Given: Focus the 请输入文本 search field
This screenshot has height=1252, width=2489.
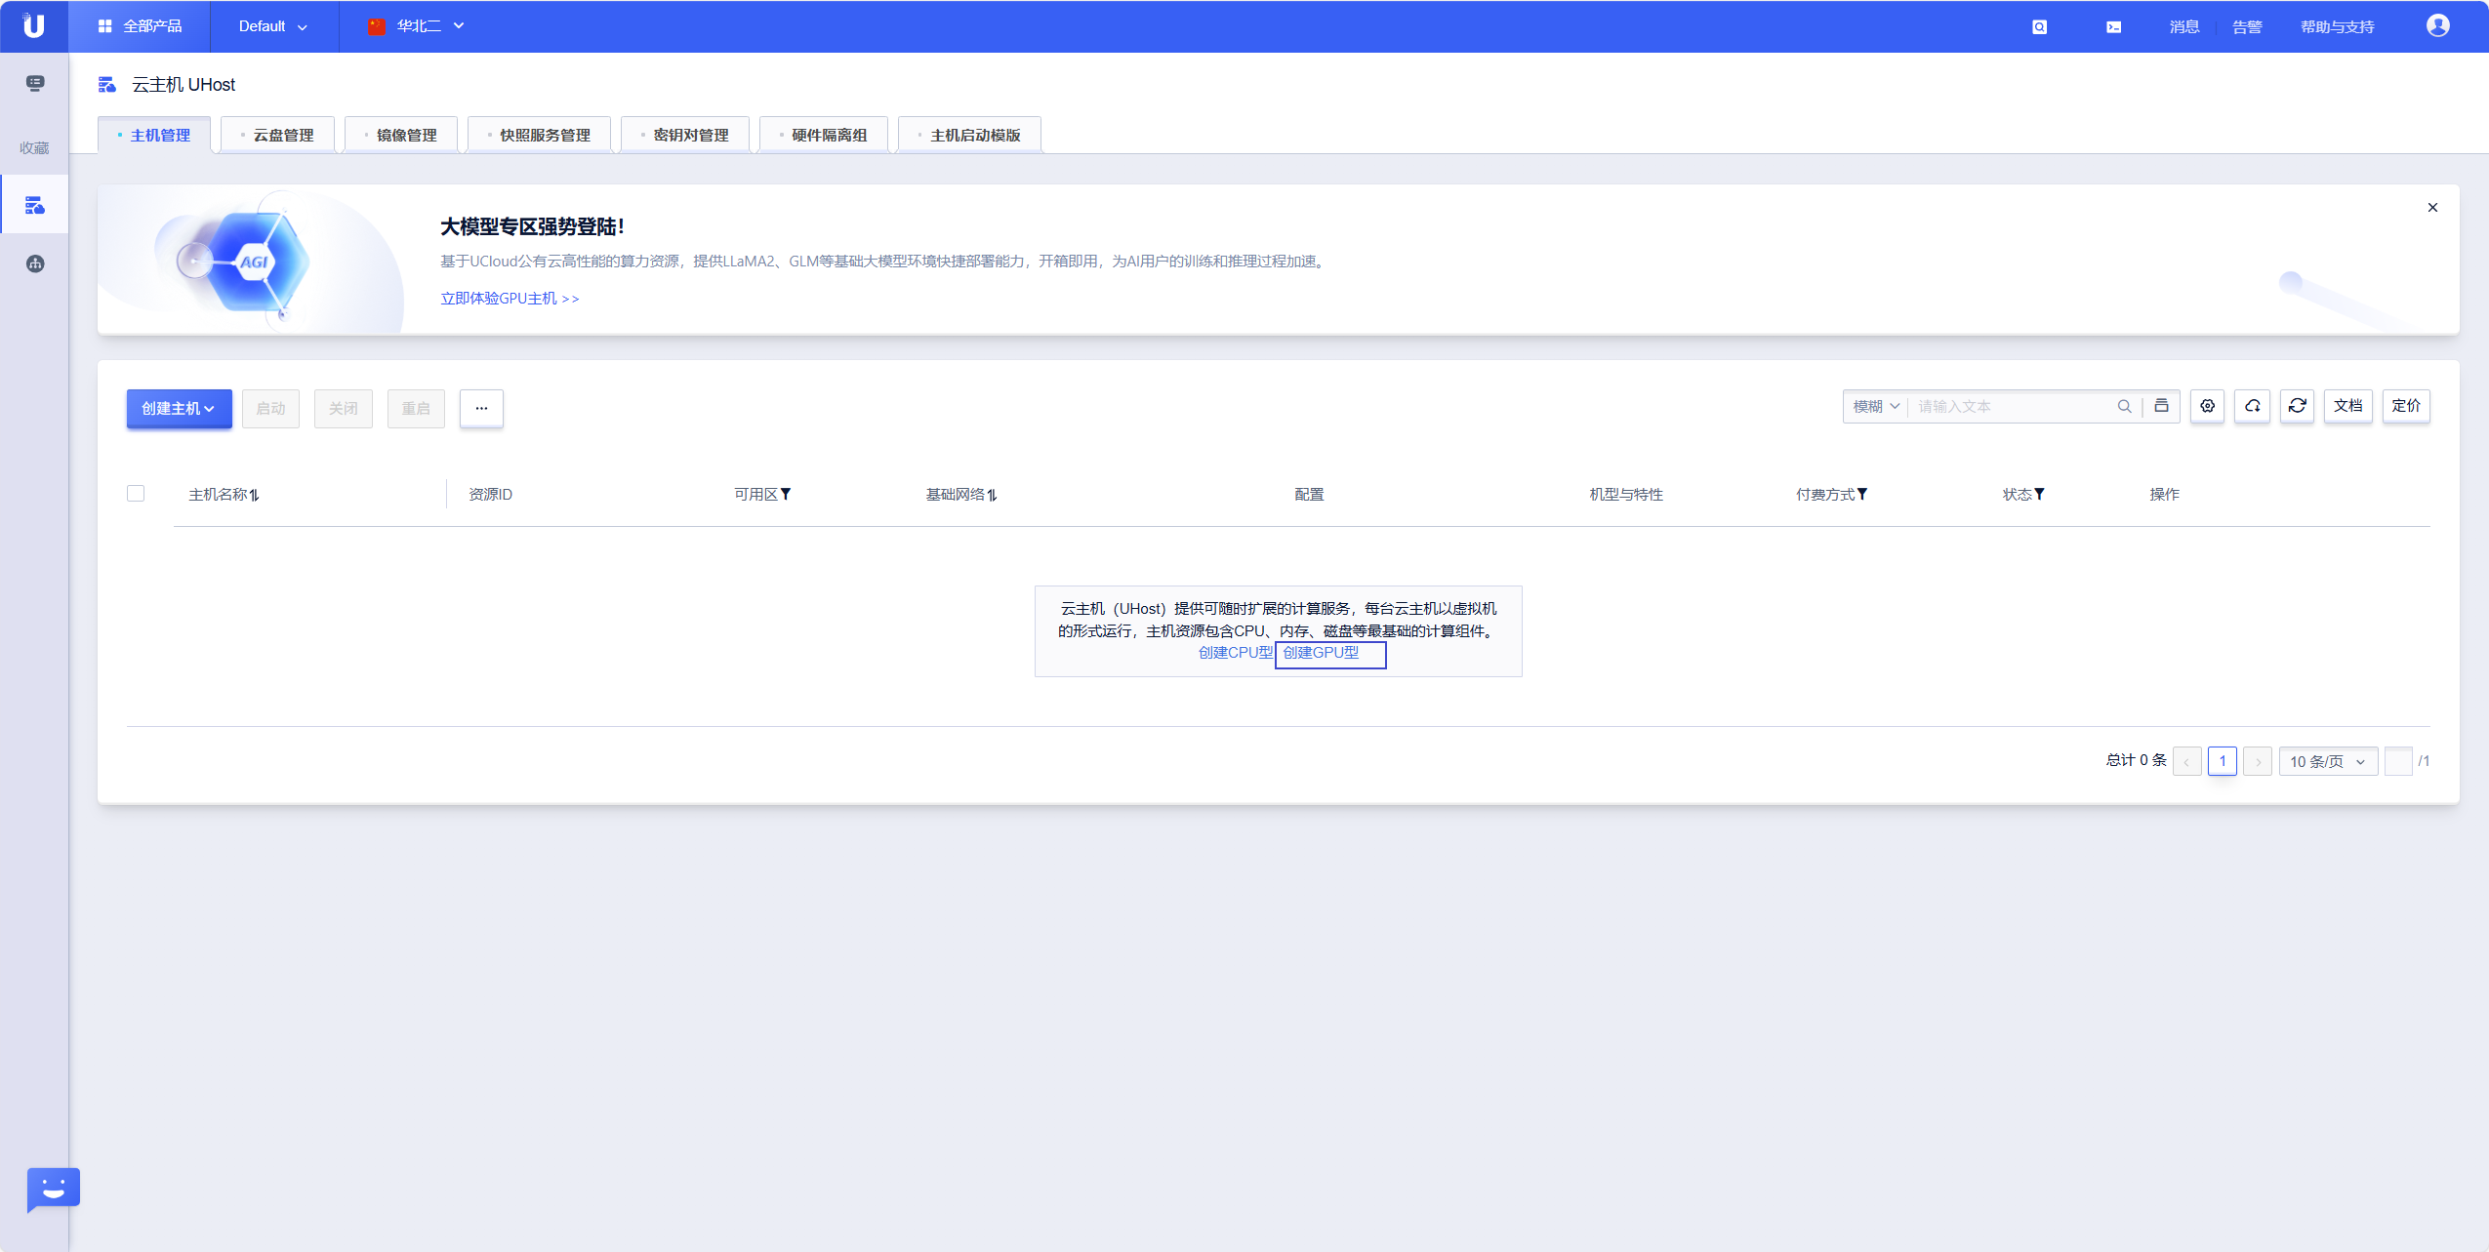Looking at the screenshot, I should point(2011,406).
